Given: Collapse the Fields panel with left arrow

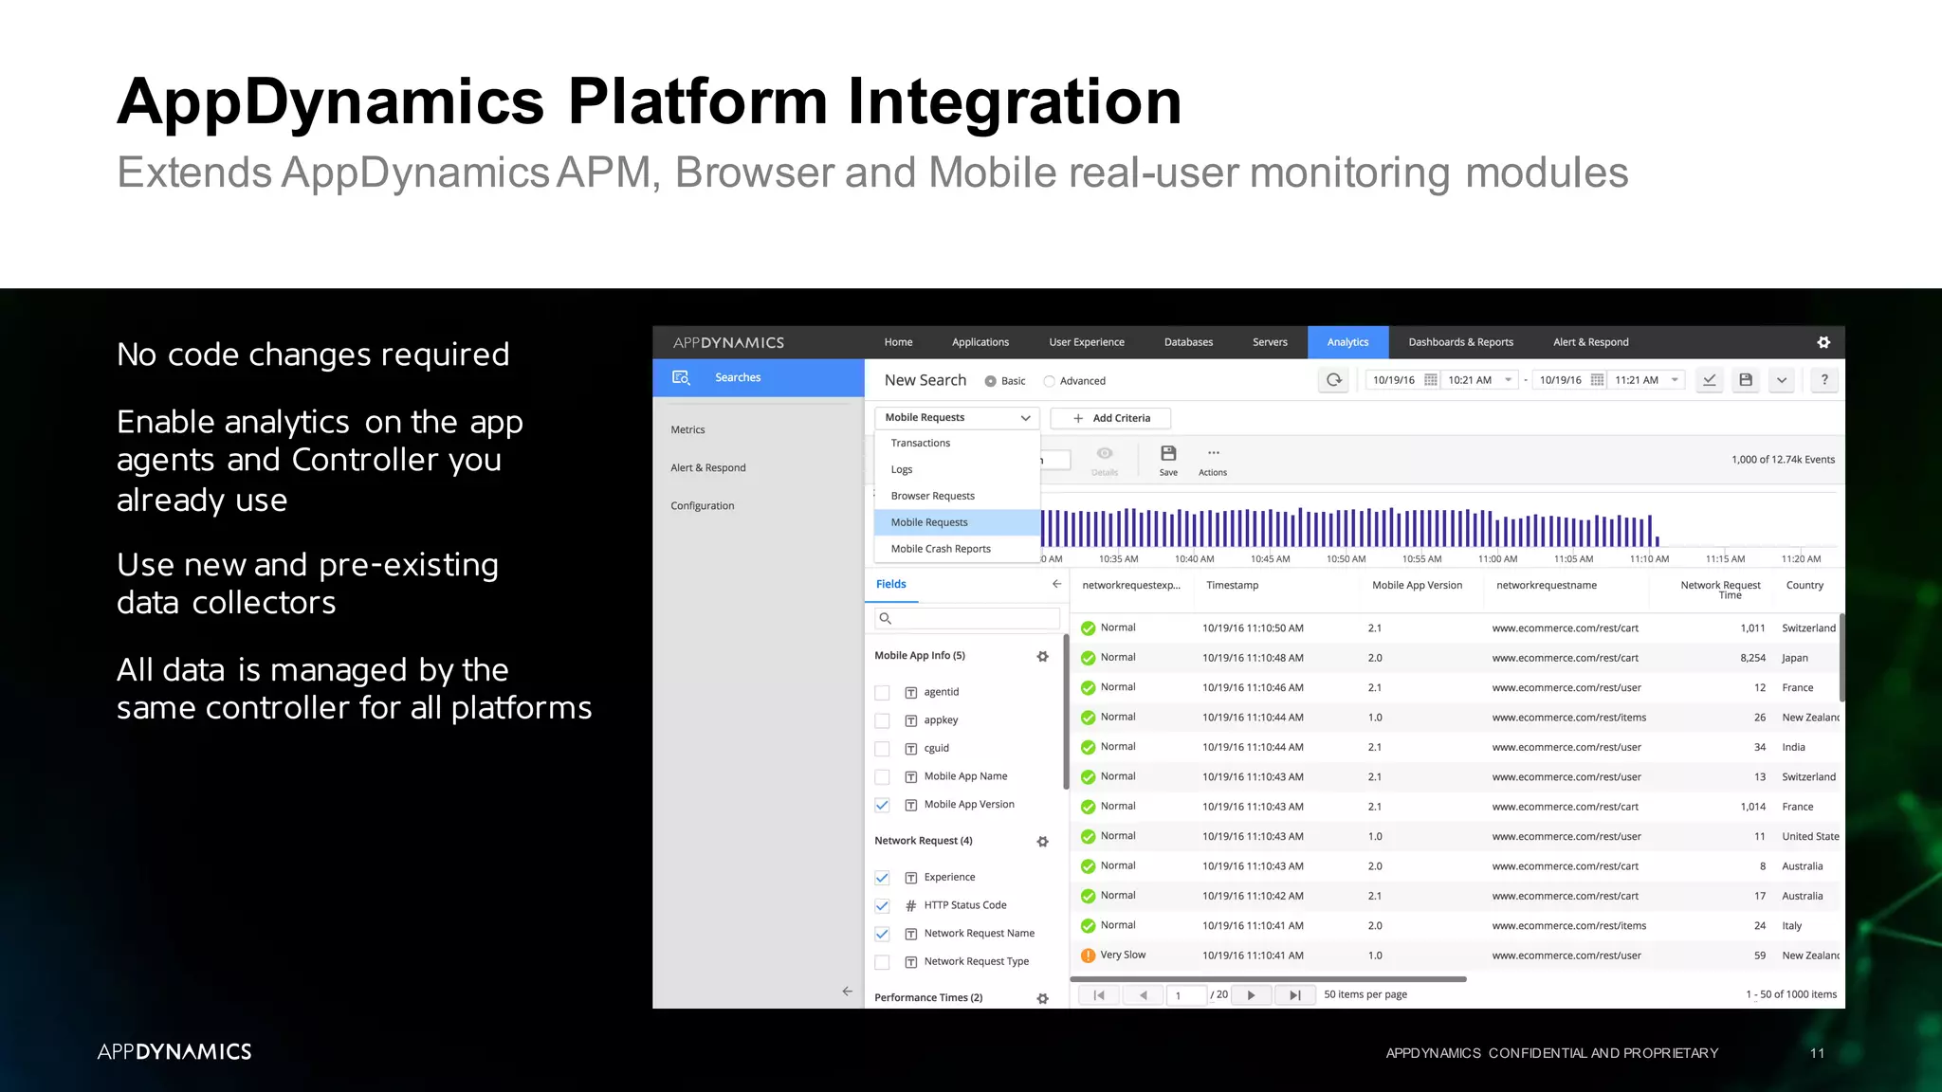Looking at the screenshot, I should pyautogui.click(x=1056, y=584).
